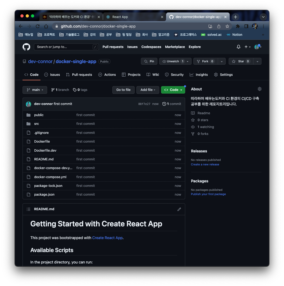View the 1 commit history
Image resolution: width=284 pixels, height=286 pixels.
point(172,104)
